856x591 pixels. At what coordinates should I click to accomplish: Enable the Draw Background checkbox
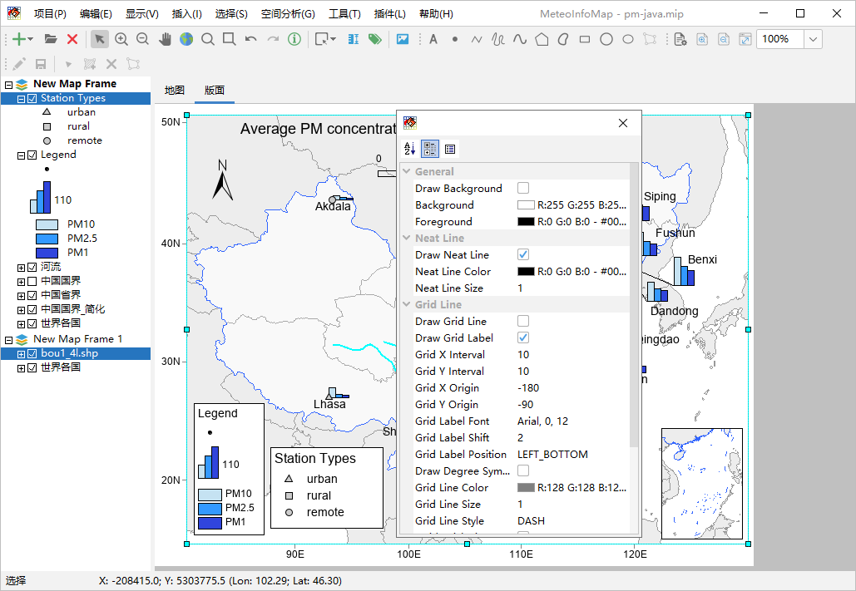point(523,189)
